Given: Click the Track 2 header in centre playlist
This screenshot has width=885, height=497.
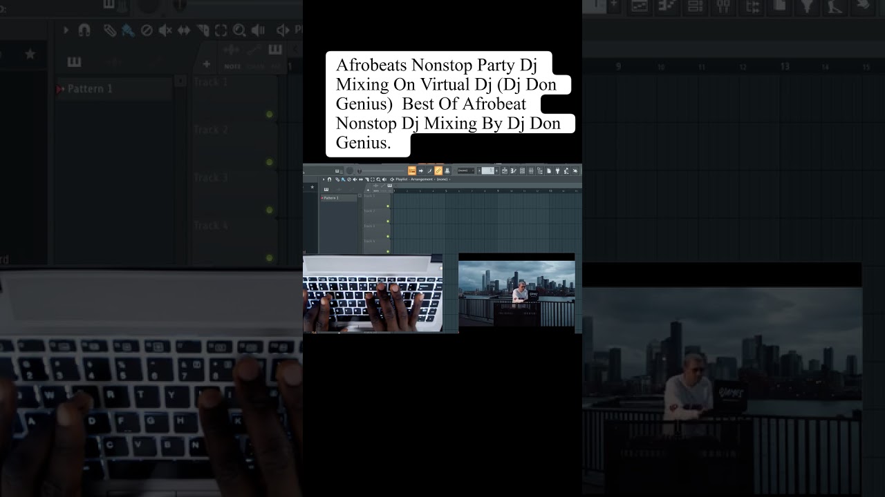Looking at the screenshot, I should (377, 216).
